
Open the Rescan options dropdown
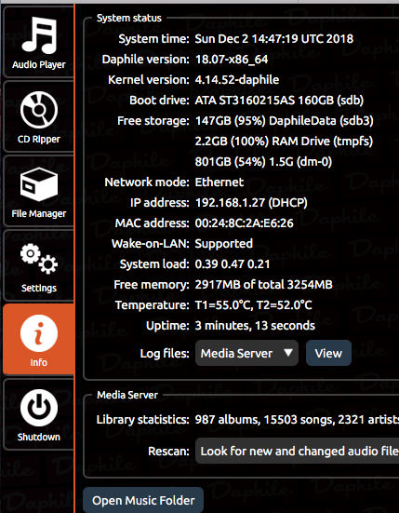click(x=297, y=451)
